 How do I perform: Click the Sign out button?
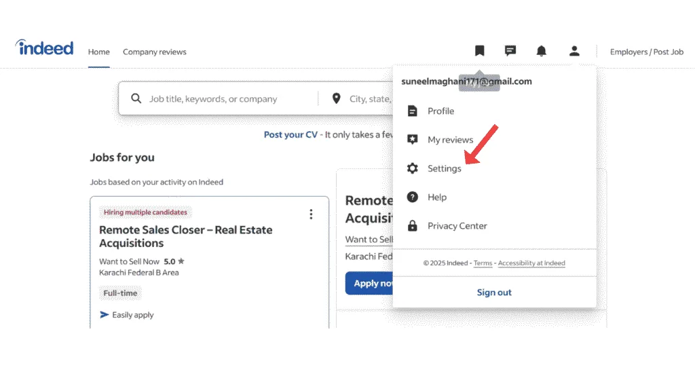[x=494, y=293]
